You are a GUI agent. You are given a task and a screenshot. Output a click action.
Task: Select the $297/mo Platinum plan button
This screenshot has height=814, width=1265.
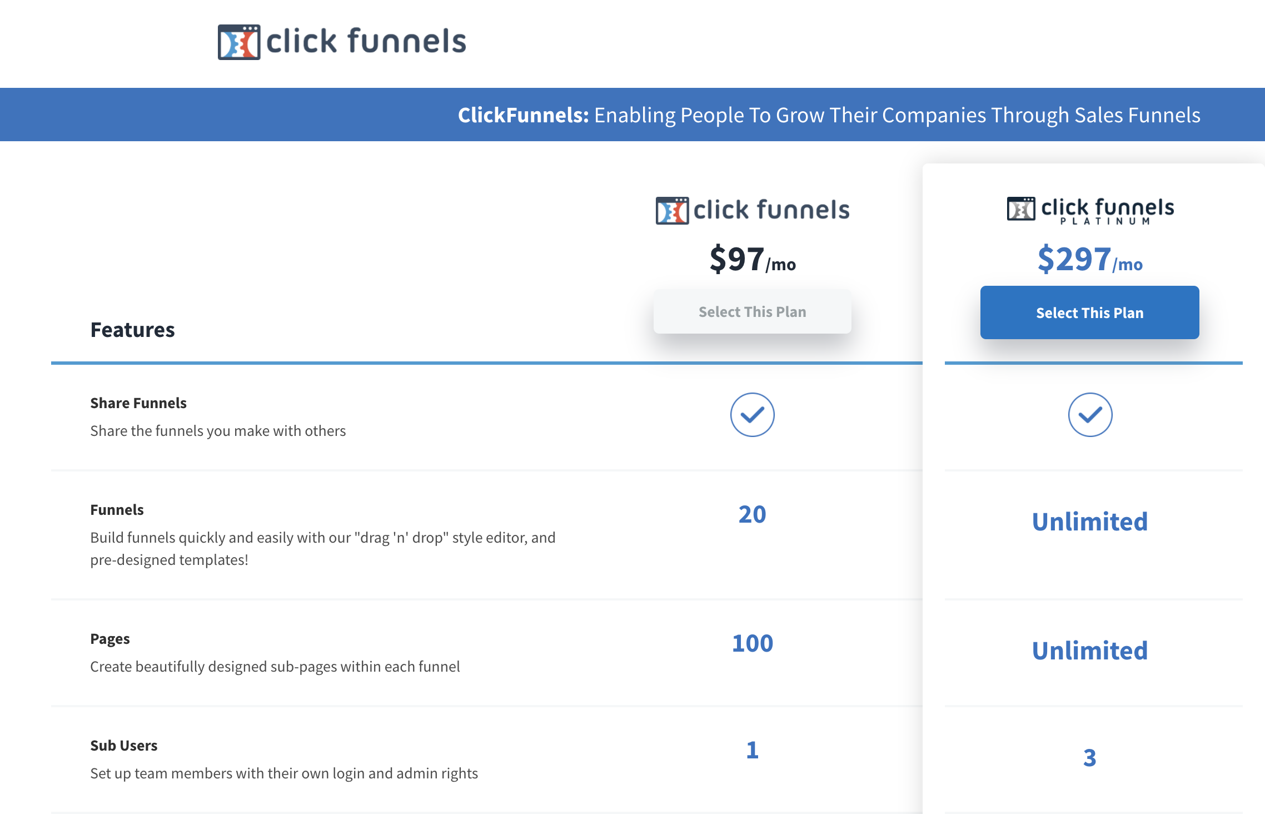pos(1089,312)
